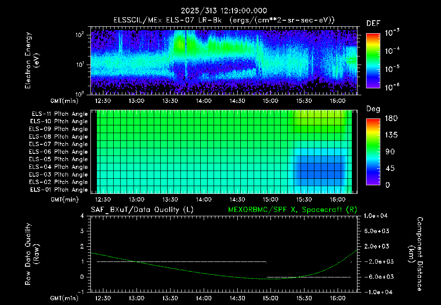The height and width of the screenshot is (305, 441).
Task: Click the 10^-6 tick on the DEF scale
Action: tap(392, 87)
